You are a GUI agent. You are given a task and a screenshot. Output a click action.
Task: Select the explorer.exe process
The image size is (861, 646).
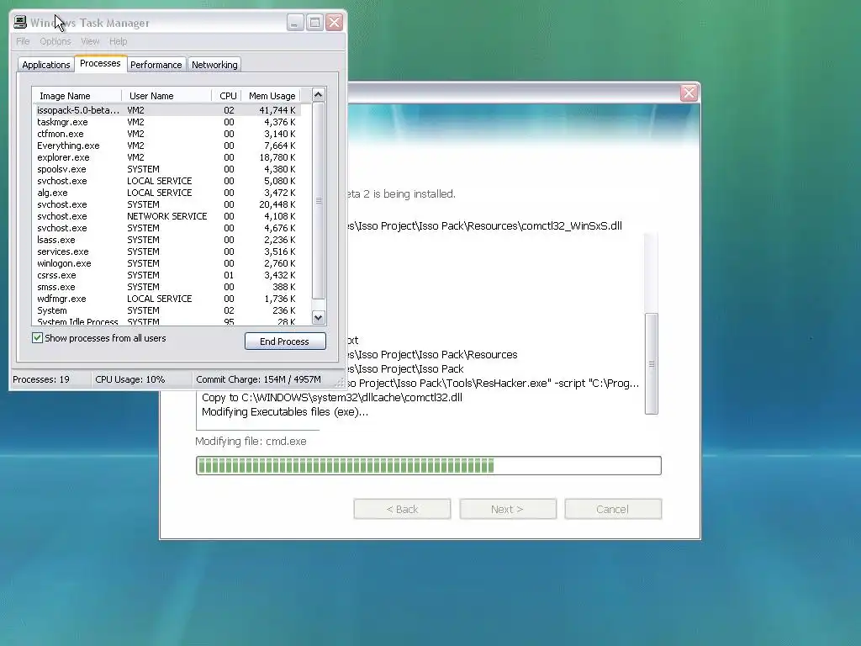pyautogui.click(x=167, y=157)
